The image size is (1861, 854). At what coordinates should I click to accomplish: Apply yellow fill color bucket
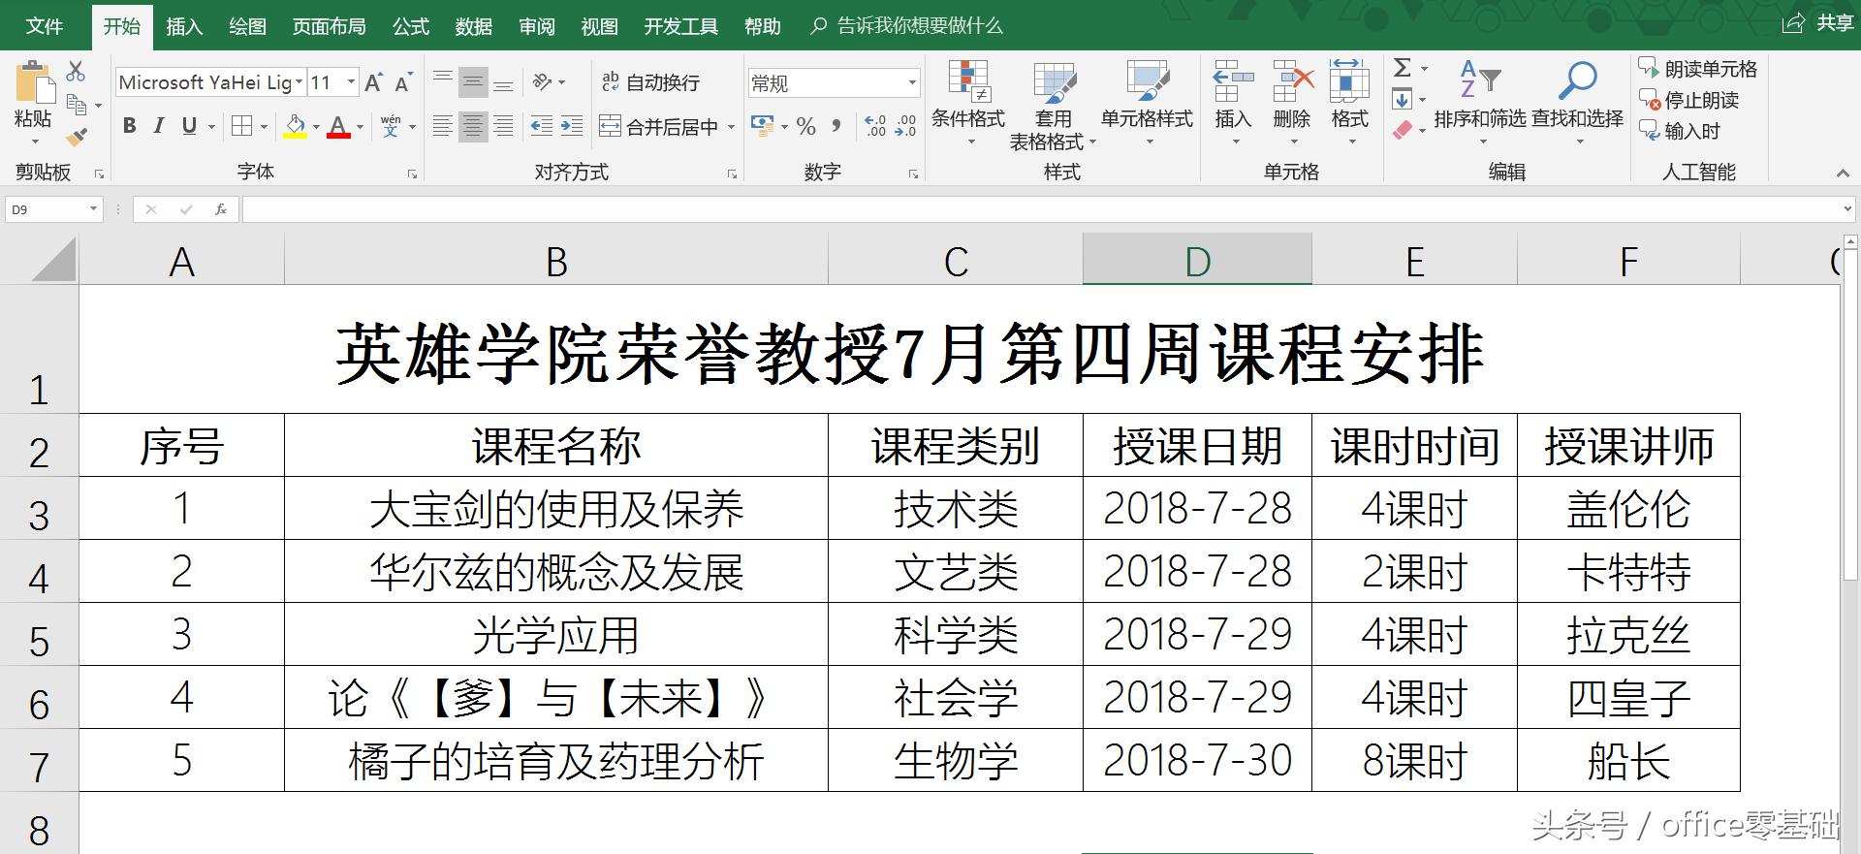pos(296,126)
